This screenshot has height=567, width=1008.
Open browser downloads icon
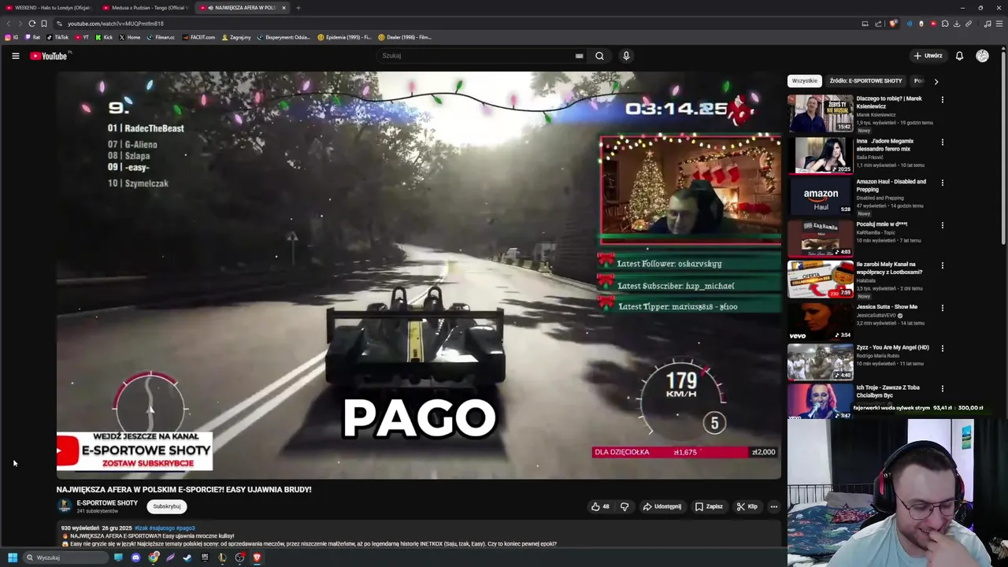point(957,24)
